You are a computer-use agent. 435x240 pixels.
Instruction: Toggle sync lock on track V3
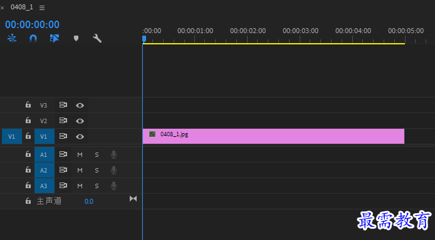click(x=63, y=105)
